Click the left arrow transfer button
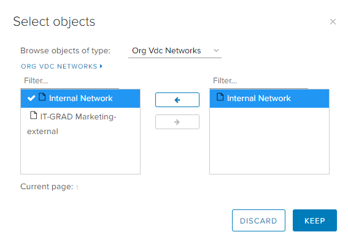Screen dimensions: 348x240 [x=177, y=100]
